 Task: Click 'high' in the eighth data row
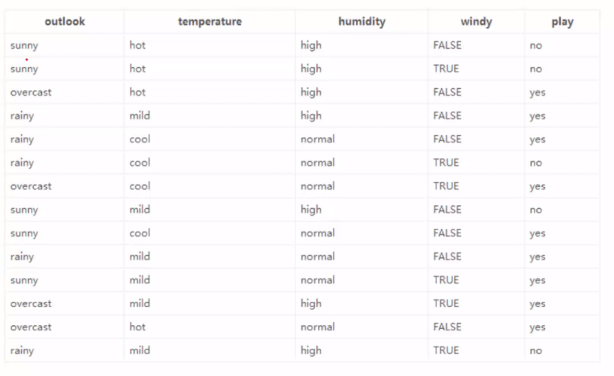[311, 210]
